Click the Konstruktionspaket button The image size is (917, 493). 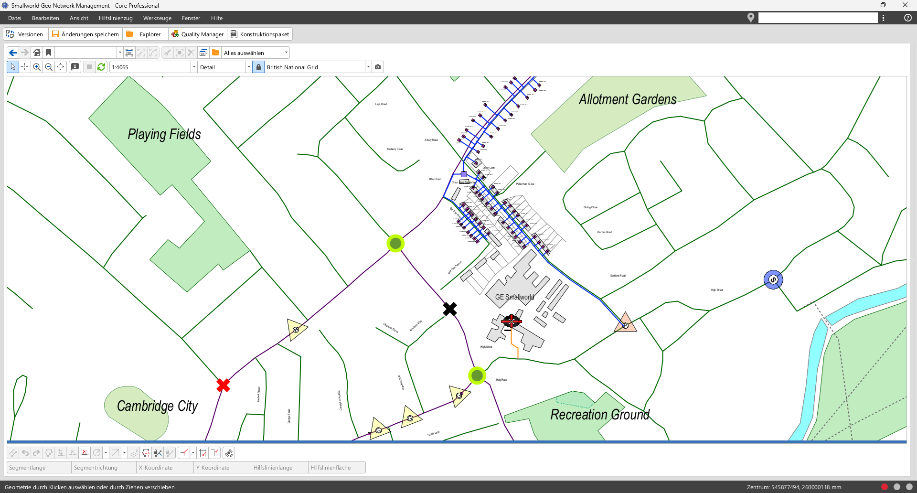[260, 34]
